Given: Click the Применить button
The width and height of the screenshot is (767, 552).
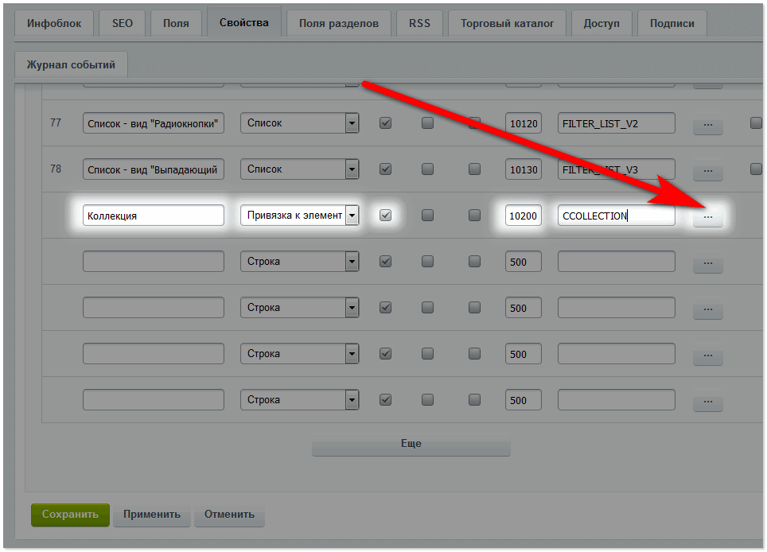Looking at the screenshot, I should [152, 515].
